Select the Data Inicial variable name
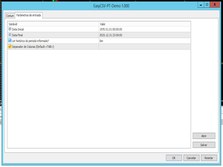223x167 pixels. pyautogui.click(x=18, y=29)
